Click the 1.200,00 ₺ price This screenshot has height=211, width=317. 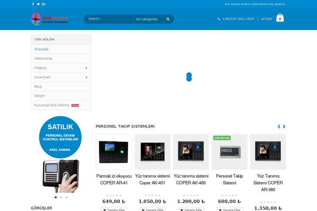(x=191, y=202)
